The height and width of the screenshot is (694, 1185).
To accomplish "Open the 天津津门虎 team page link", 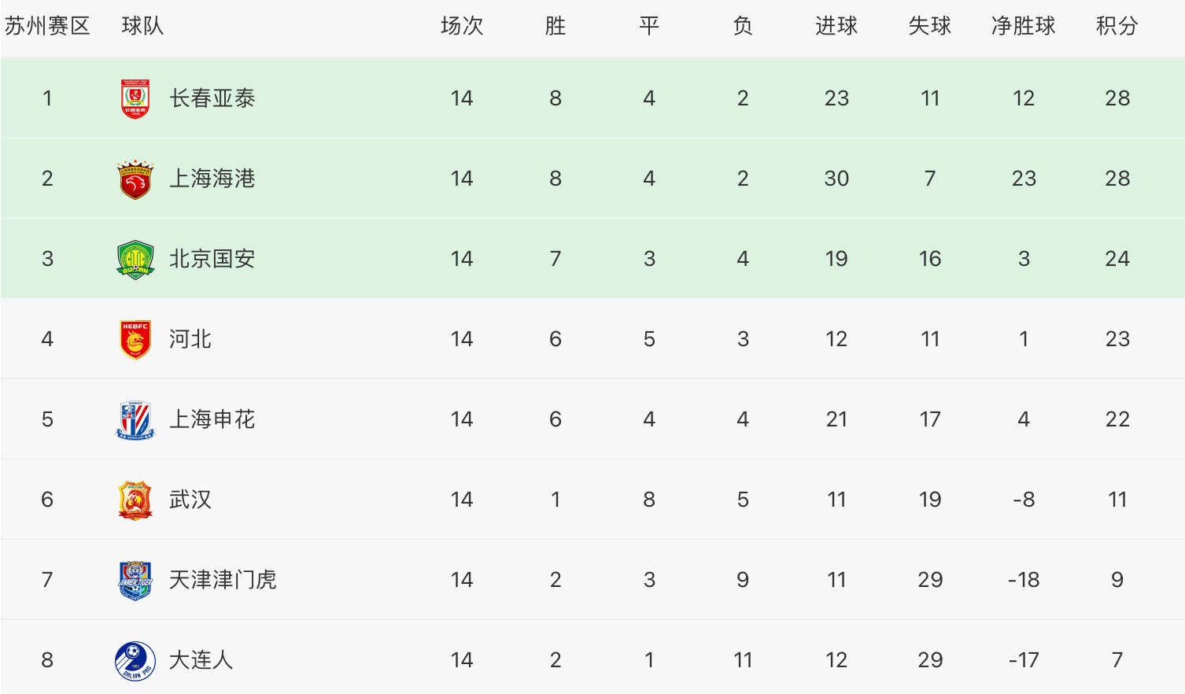I will 223,580.
